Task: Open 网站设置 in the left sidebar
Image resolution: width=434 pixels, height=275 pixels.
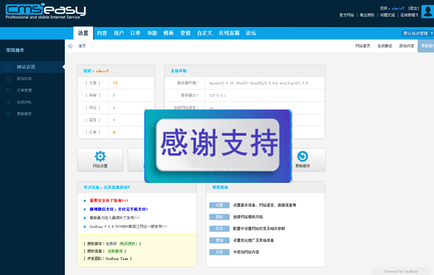Action: pyautogui.click(x=26, y=67)
